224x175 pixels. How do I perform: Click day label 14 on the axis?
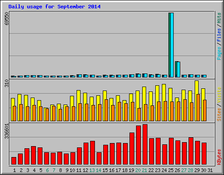coord(98,170)
